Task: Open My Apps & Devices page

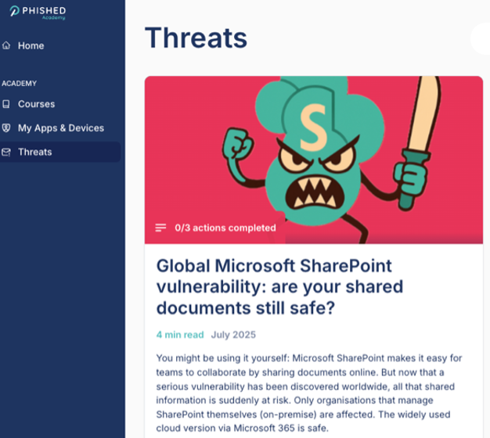Action: point(60,128)
